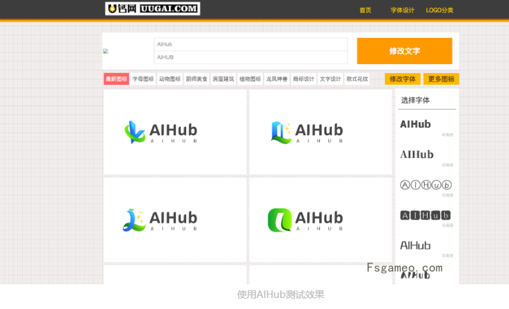Click the 修改文字 orange button
The width and height of the screenshot is (509, 309).
pyautogui.click(x=404, y=51)
